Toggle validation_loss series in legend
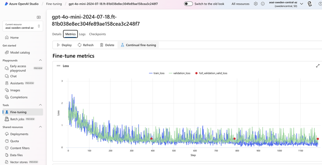 point(179,73)
